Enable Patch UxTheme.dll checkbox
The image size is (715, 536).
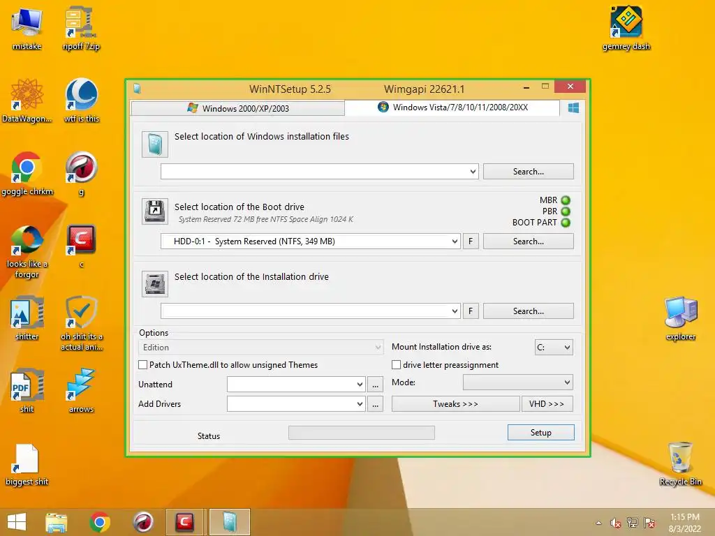tap(142, 364)
